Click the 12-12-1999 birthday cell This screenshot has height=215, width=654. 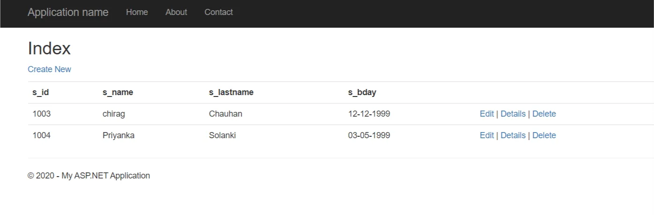pyautogui.click(x=369, y=114)
